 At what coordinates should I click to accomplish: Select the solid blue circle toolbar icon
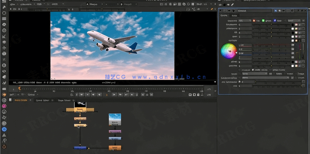[4, 129]
